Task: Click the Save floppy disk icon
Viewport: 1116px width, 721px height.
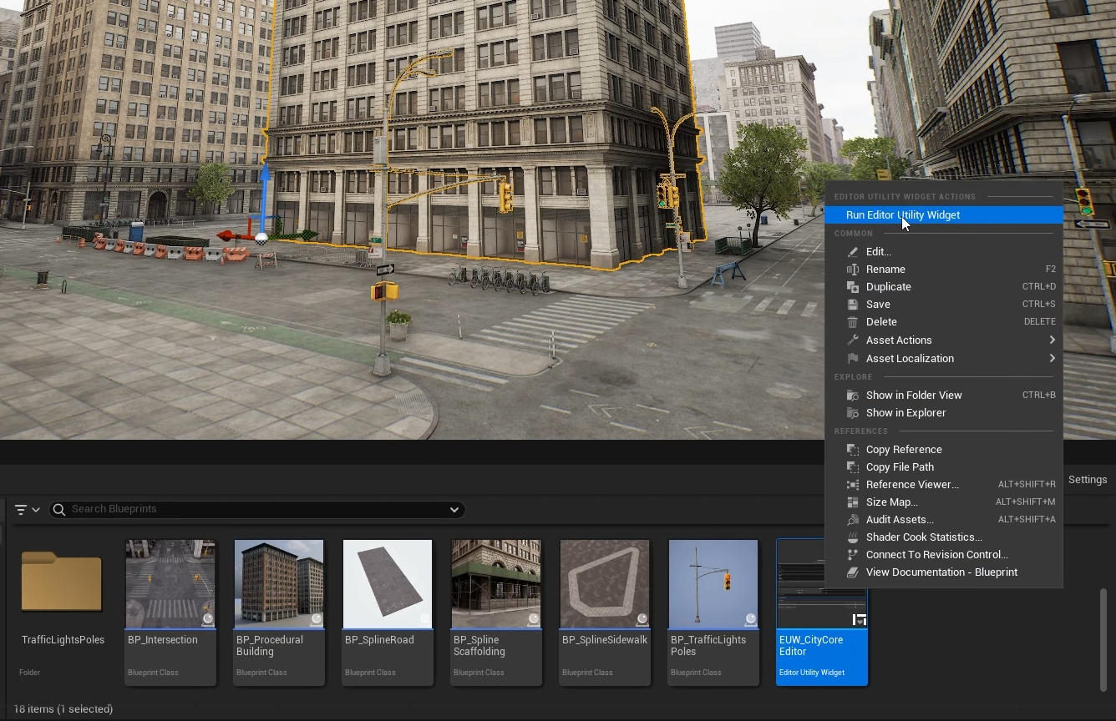Action: (852, 305)
